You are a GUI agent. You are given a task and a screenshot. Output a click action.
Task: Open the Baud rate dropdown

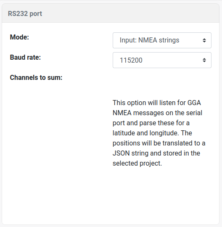162,60
